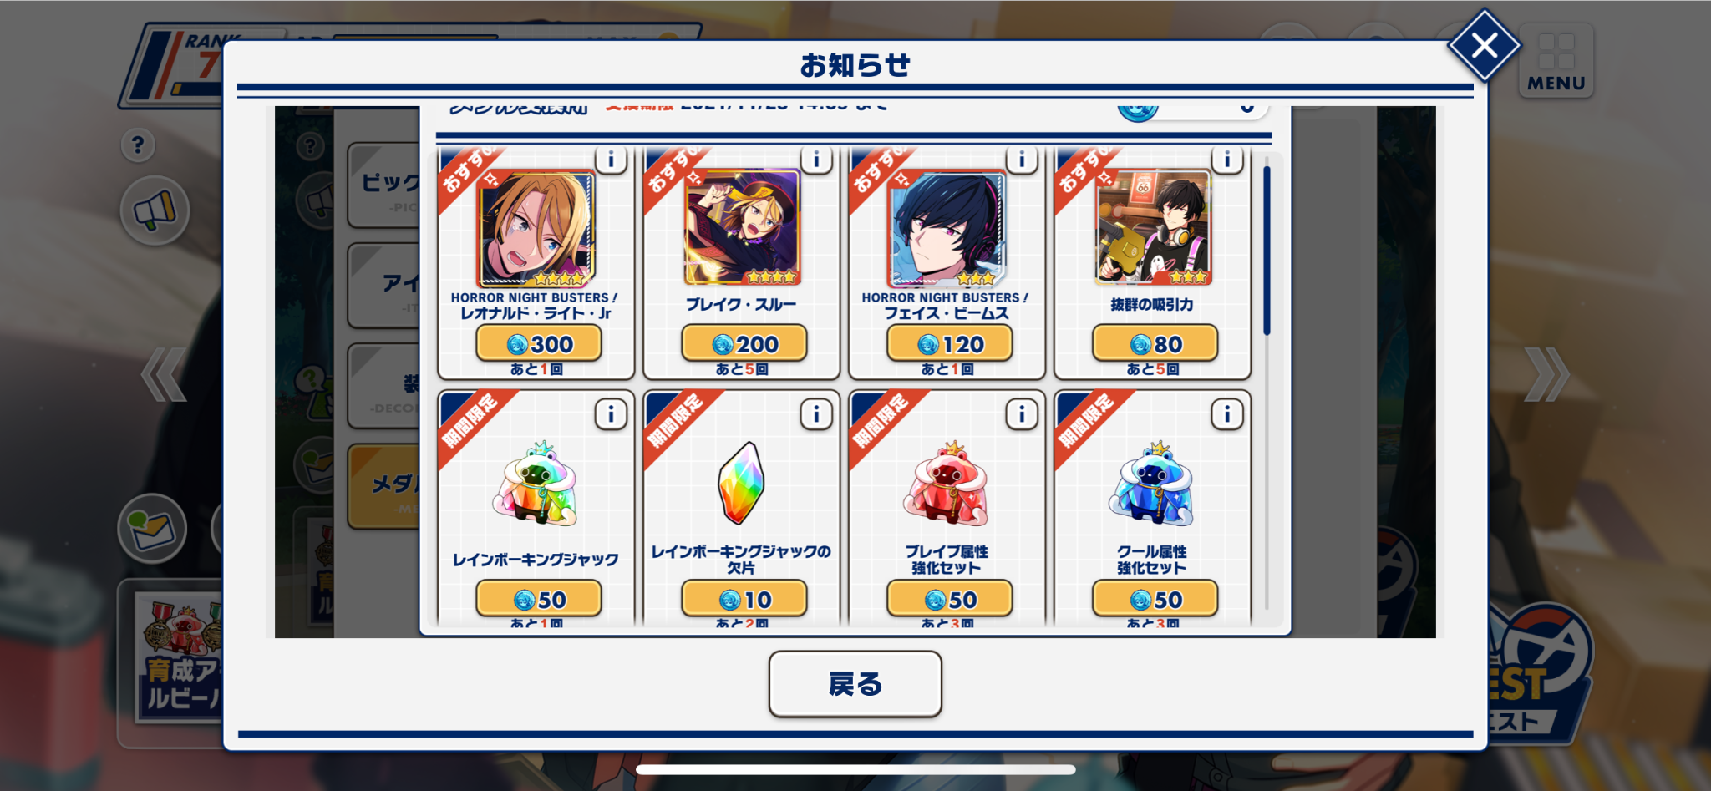1711x791 pixels.
Task: Open info for 抜群の吸引力 card
Action: tap(1227, 158)
